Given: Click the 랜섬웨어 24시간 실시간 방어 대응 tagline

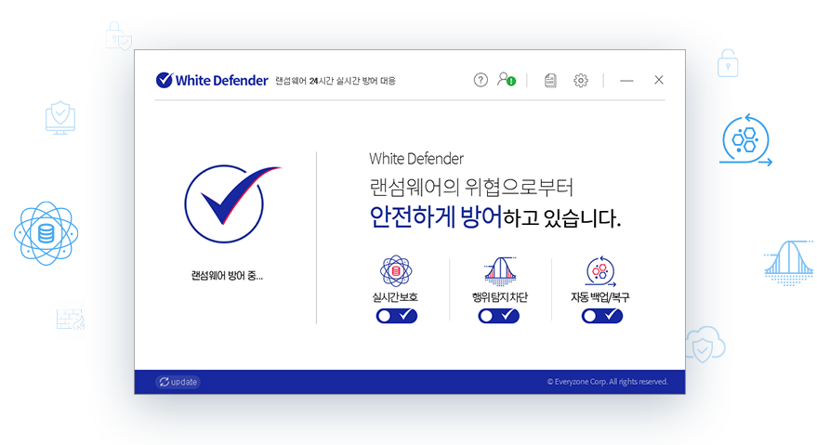Looking at the screenshot, I should 335,81.
